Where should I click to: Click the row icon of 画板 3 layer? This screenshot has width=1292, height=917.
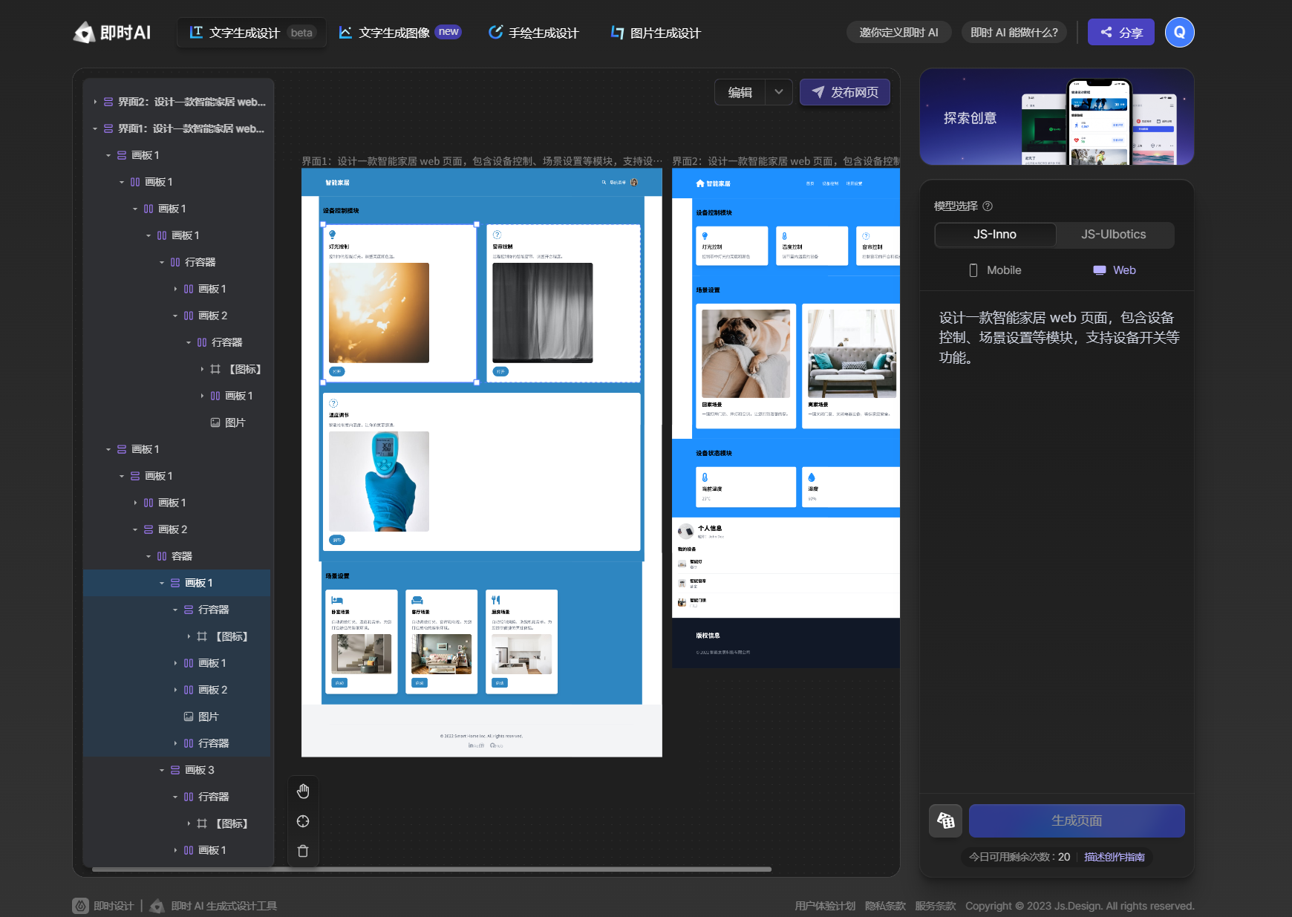point(175,770)
